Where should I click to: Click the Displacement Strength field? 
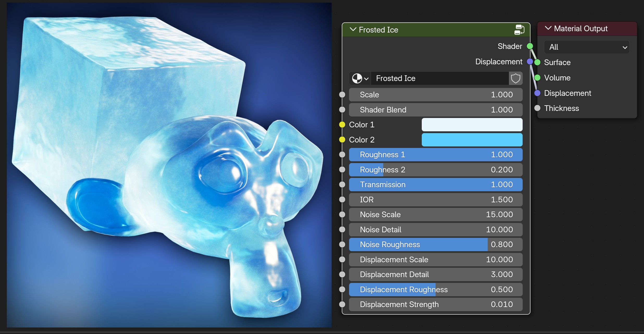pyautogui.click(x=436, y=304)
